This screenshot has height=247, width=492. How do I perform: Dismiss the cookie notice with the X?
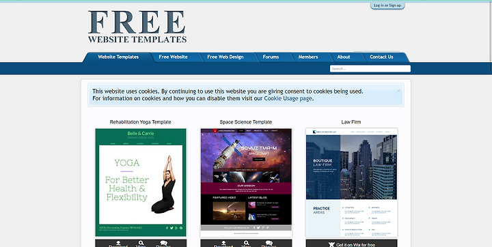pos(398,91)
